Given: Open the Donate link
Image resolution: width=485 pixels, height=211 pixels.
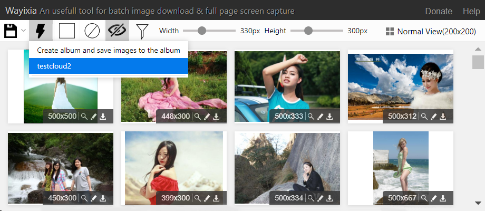Looking at the screenshot, I should [439, 12].
